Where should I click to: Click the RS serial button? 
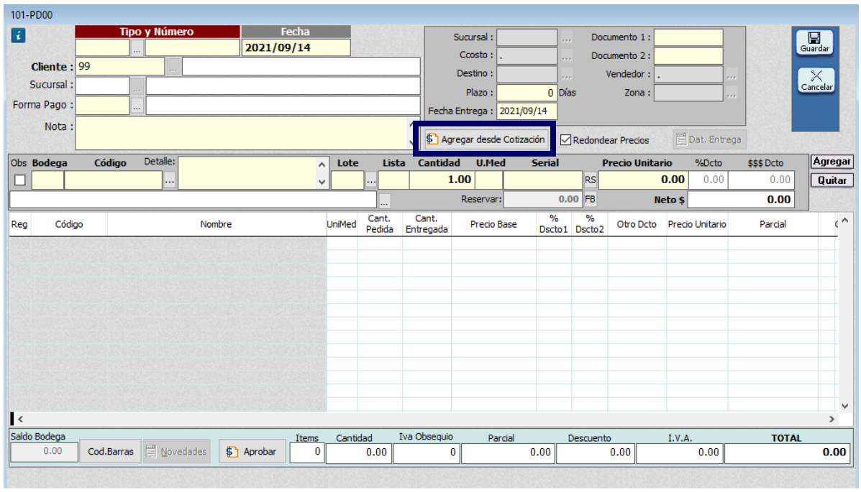[590, 180]
